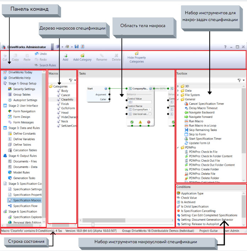Image resolution: width=247 pixels, height=251 pixels.
Task: Open the Toolbox filter dropdown
Action: click(244, 80)
